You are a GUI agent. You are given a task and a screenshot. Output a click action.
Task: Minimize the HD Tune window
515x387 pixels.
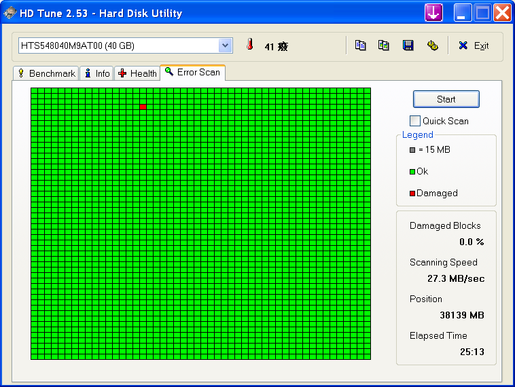463,12
